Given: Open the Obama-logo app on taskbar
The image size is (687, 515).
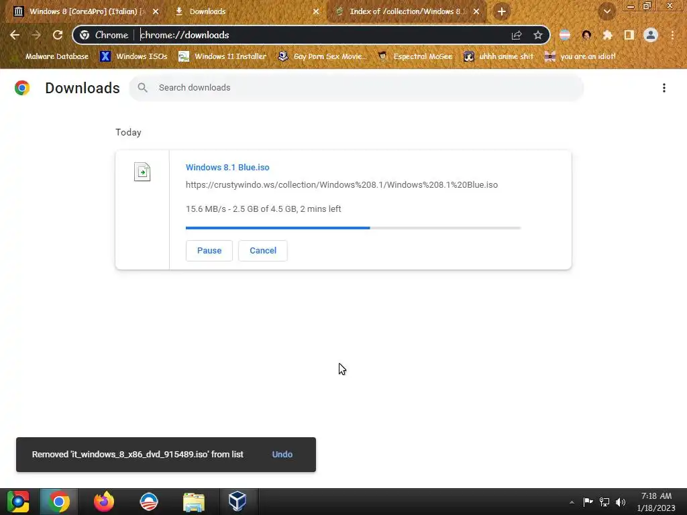Looking at the screenshot, I should click(148, 502).
